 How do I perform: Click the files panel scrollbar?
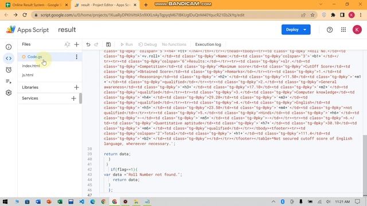point(80,98)
